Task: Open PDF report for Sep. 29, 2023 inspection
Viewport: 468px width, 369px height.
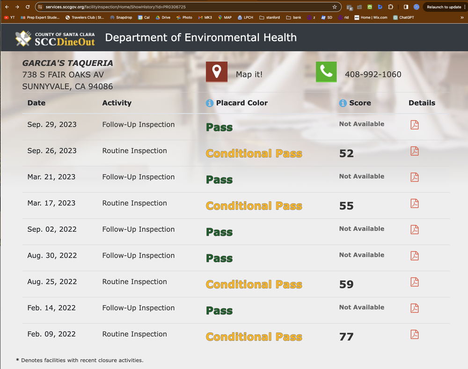Action: point(414,125)
